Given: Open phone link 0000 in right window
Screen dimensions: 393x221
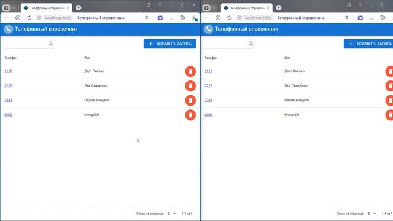Looking at the screenshot, I should pyautogui.click(x=208, y=115).
